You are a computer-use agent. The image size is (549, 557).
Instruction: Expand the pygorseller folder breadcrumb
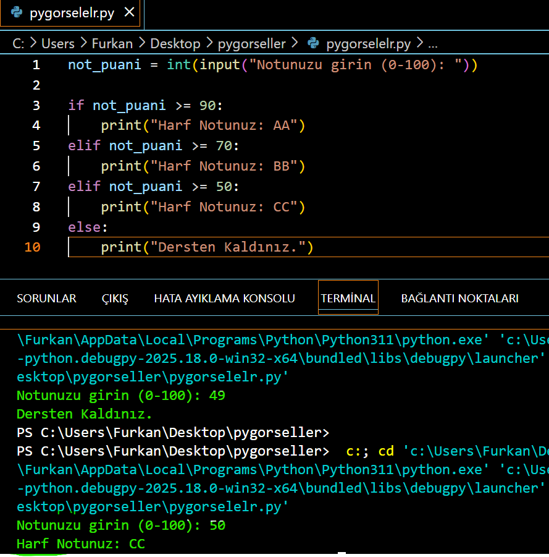click(x=251, y=43)
